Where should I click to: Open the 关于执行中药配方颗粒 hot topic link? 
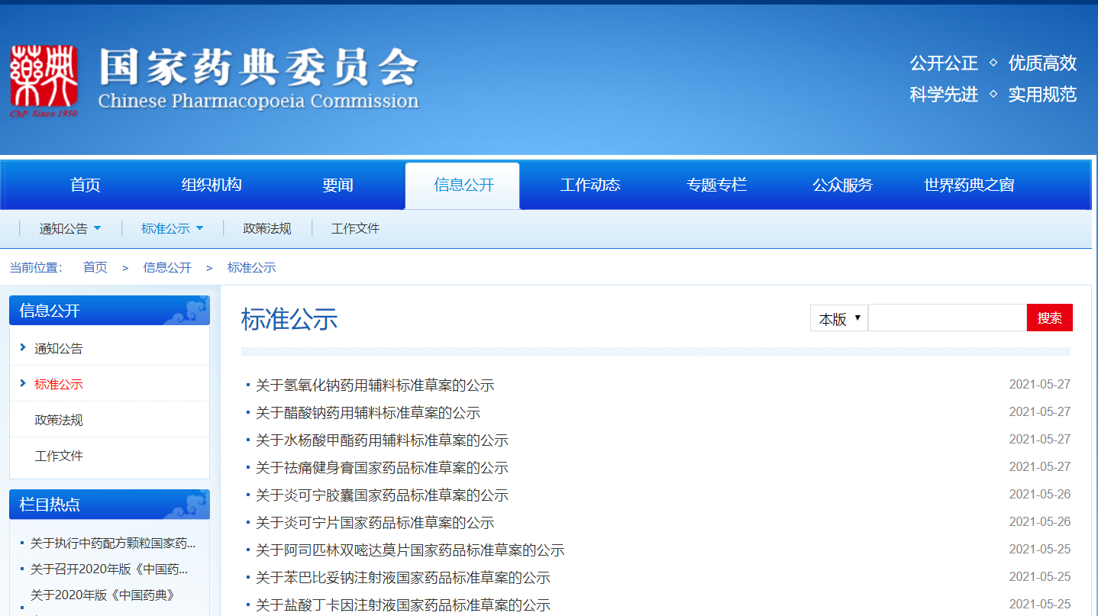coord(113,543)
